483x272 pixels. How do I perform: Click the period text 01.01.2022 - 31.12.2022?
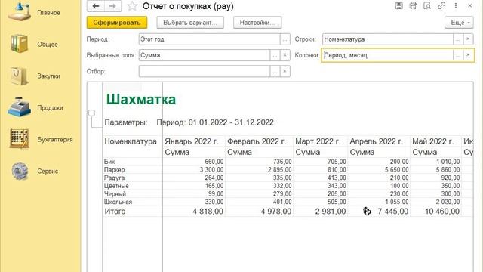(231, 122)
